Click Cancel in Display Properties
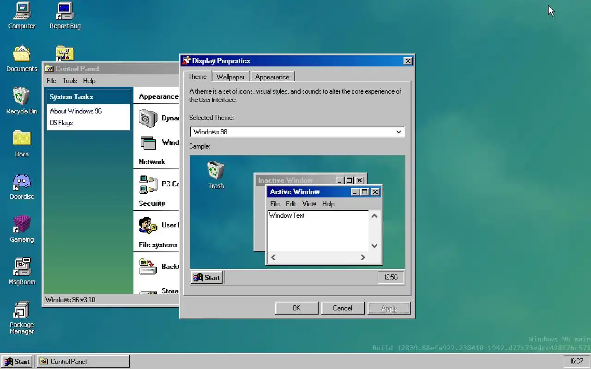 [343, 308]
